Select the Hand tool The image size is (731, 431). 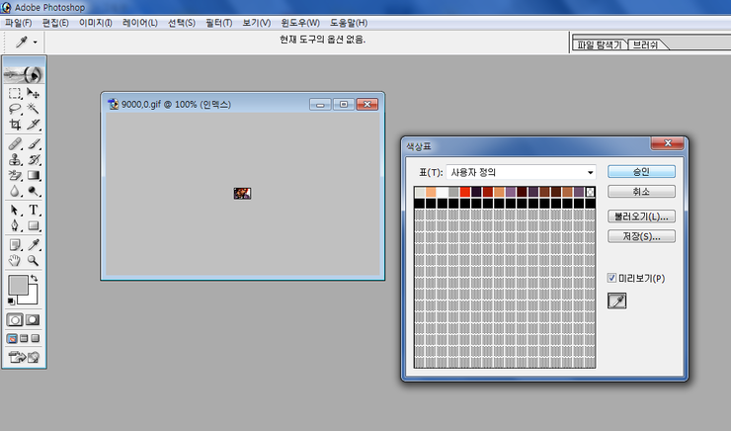[15, 260]
